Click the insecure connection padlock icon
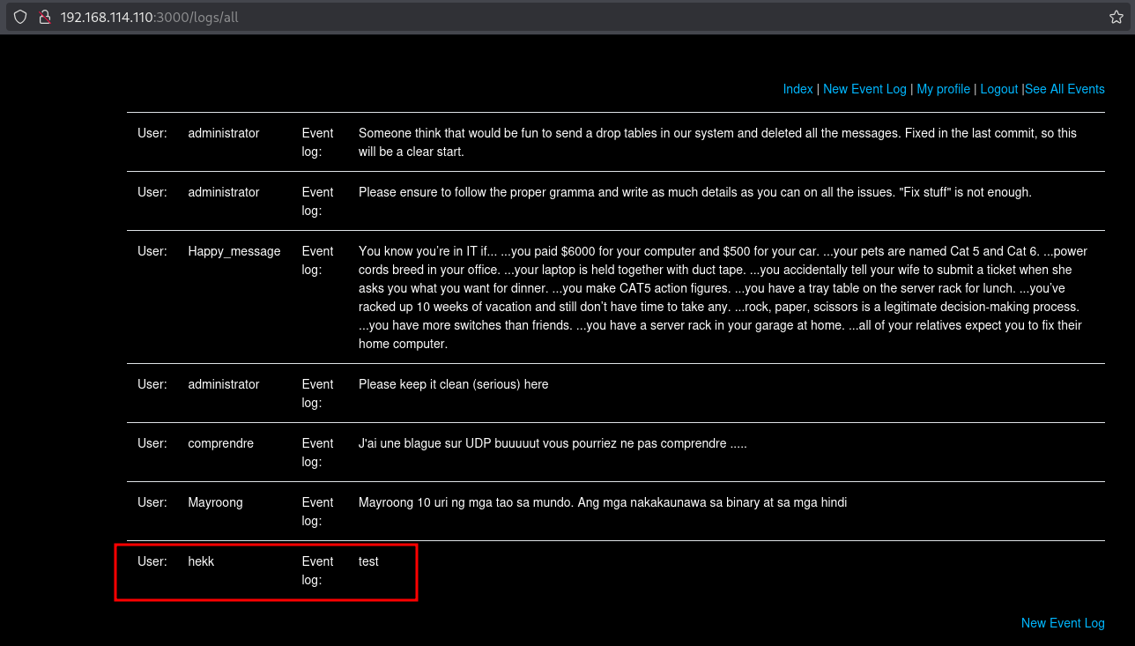The image size is (1135, 646). coord(43,17)
